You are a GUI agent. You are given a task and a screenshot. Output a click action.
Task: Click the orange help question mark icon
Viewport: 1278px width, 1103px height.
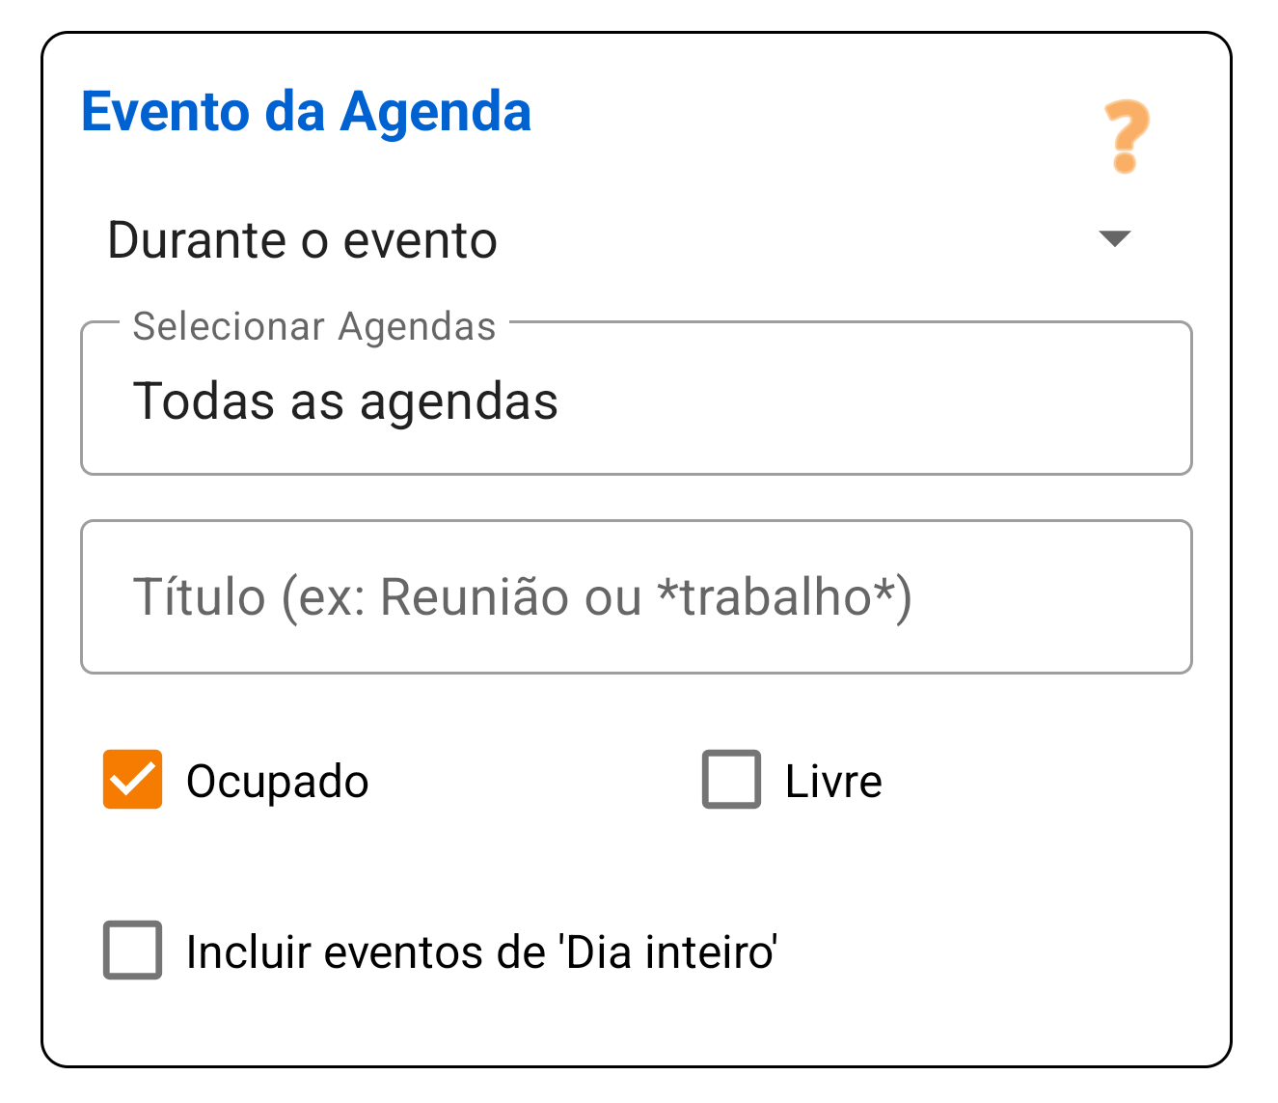click(x=1125, y=135)
